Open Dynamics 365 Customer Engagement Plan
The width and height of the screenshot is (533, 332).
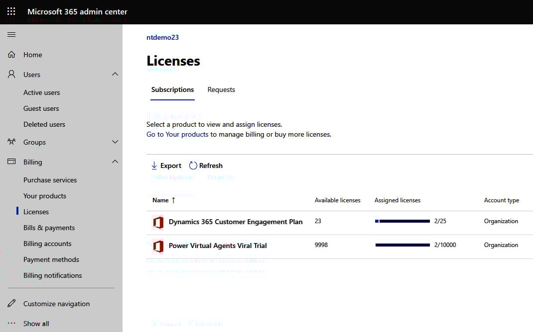[236, 222]
